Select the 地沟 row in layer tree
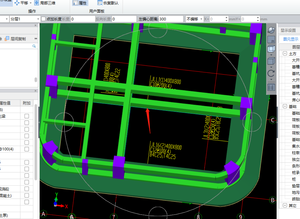Viewport: 300px width, 219px height. coord(296,192)
